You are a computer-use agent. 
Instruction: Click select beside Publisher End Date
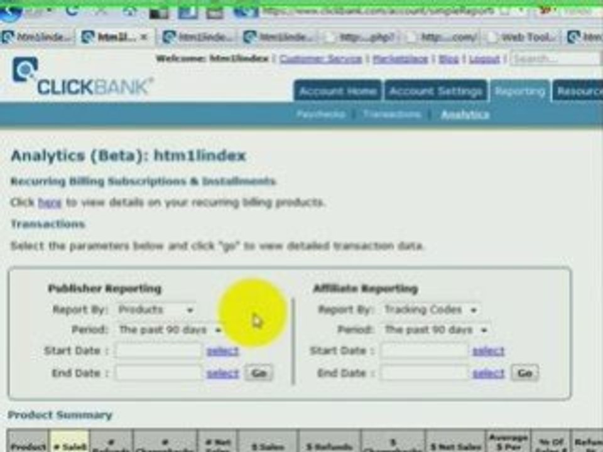click(x=222, y=373)
